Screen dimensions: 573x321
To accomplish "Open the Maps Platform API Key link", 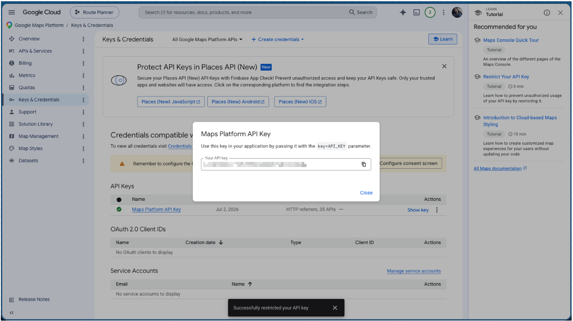I will pyautogui.click(x=156, y=209).
